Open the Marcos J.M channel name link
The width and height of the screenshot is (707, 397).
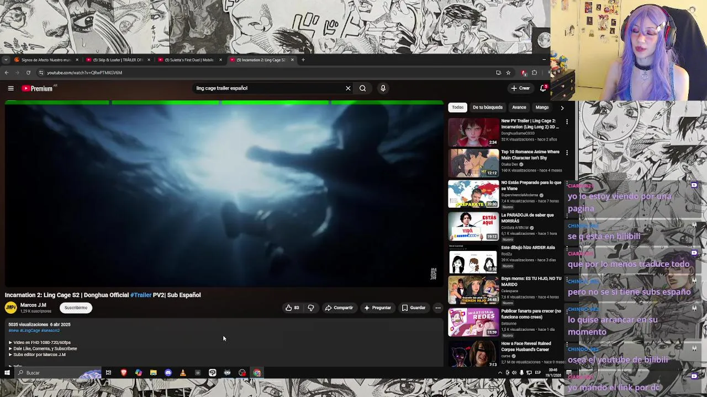[33, 305]
